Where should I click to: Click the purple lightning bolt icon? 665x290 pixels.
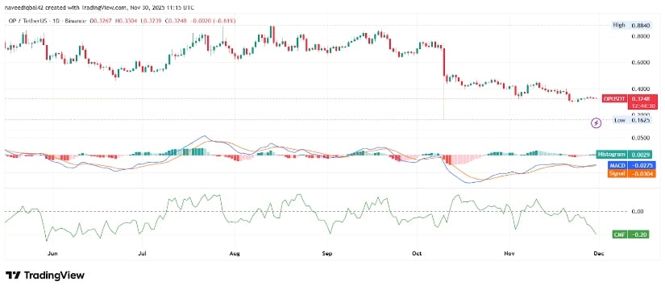[596, 123]
